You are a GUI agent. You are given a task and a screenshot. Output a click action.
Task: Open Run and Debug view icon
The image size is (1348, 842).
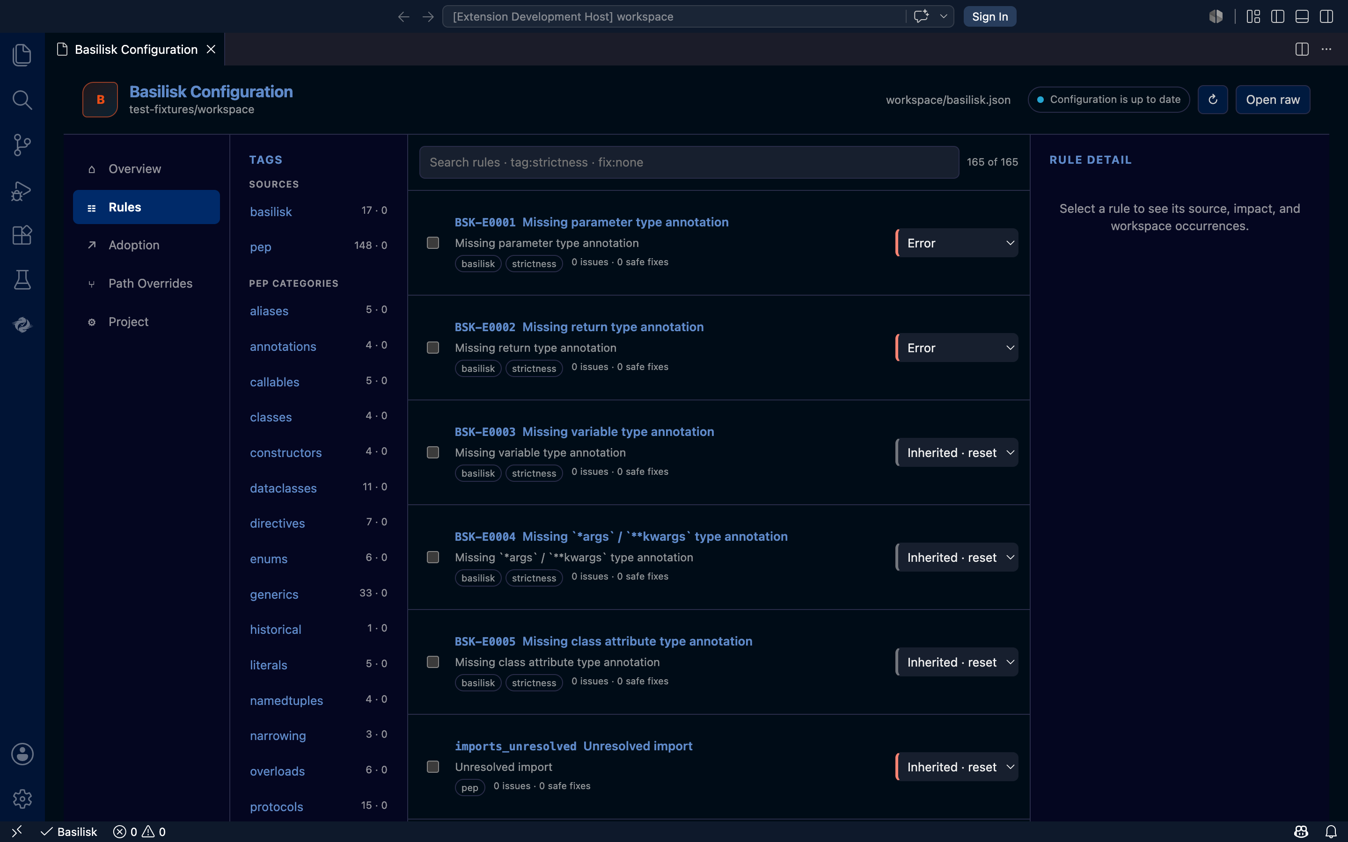pos(22,190)
